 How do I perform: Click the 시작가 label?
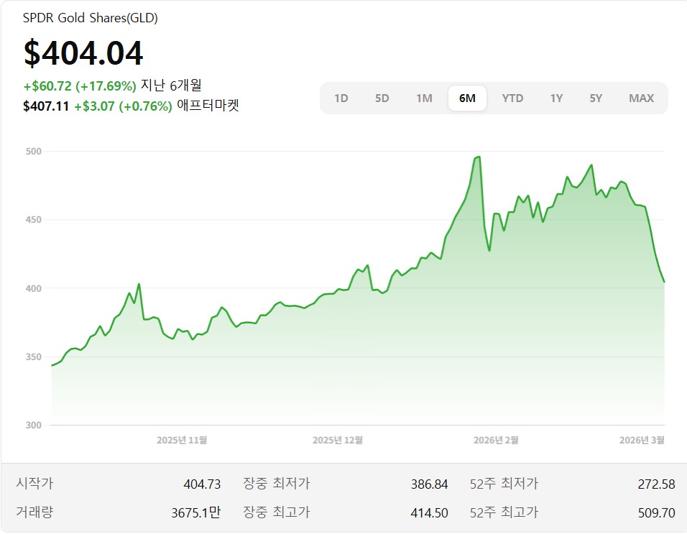pyautogui.click(x=34, y=484)
